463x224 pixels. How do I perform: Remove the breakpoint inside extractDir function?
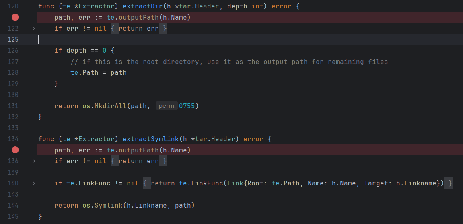[x=15, y=17]
